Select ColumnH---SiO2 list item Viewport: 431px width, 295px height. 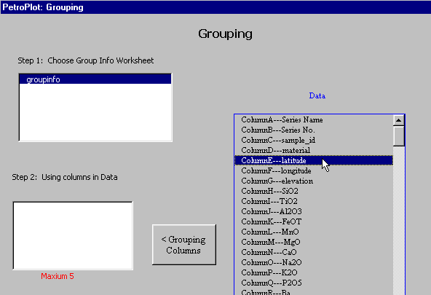tap(314, 191)
